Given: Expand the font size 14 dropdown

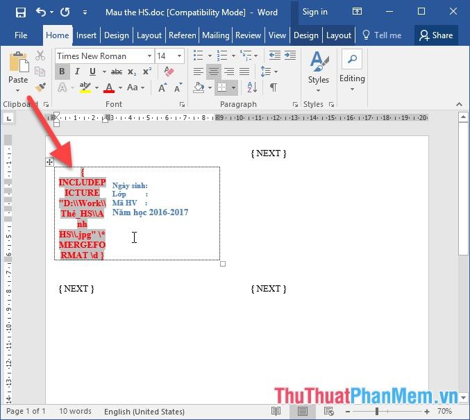Looking at the screenshot, I should coord(180,56).
